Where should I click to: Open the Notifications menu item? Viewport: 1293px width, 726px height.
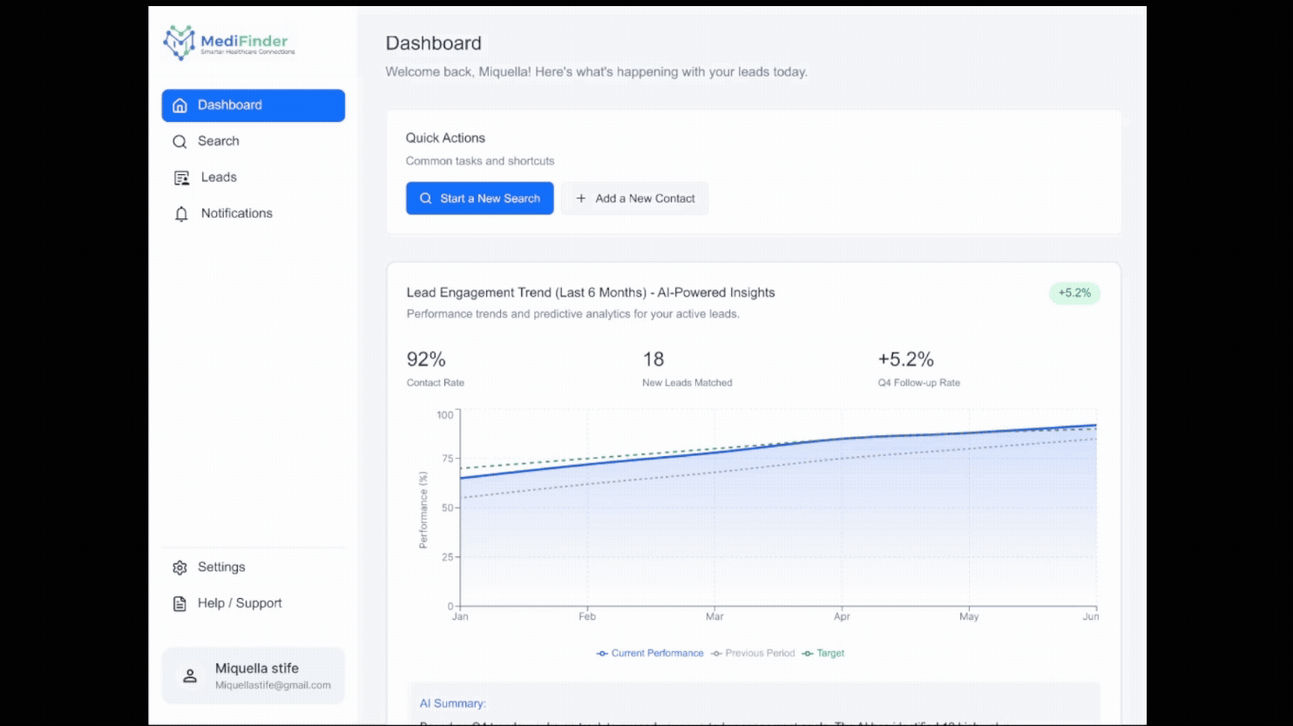pyautogui.click(x=236, y=213)
